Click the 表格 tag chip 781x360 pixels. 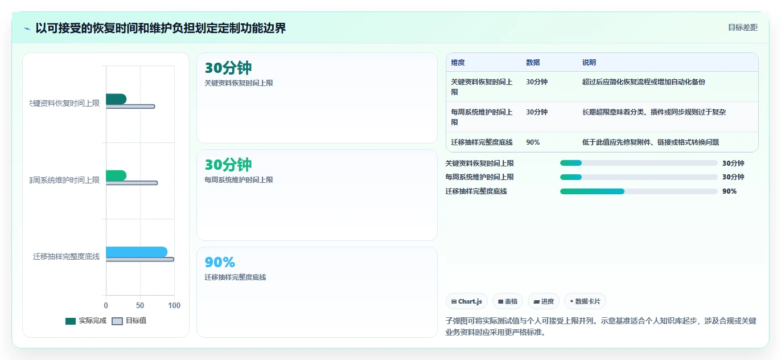508,301
